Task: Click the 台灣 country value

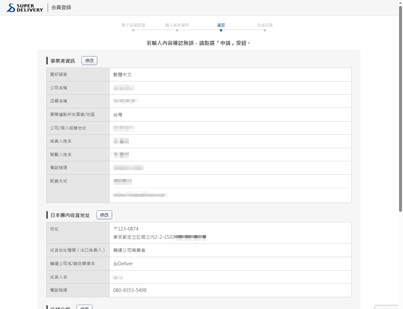Action: tap(118, 115)
